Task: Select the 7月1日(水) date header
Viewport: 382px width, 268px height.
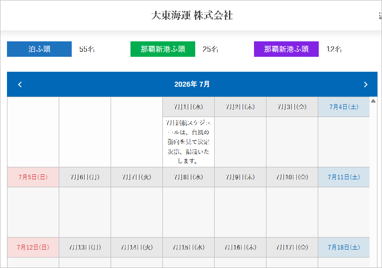Action: pos(188,107)
